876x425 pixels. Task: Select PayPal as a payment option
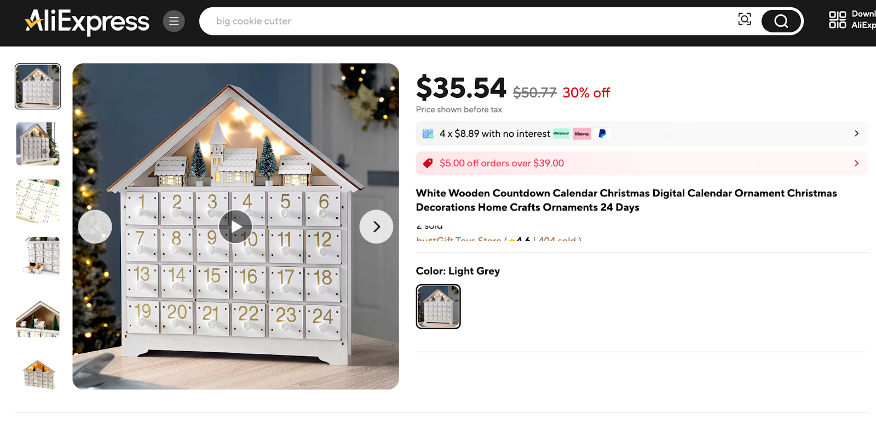(601, 133)
